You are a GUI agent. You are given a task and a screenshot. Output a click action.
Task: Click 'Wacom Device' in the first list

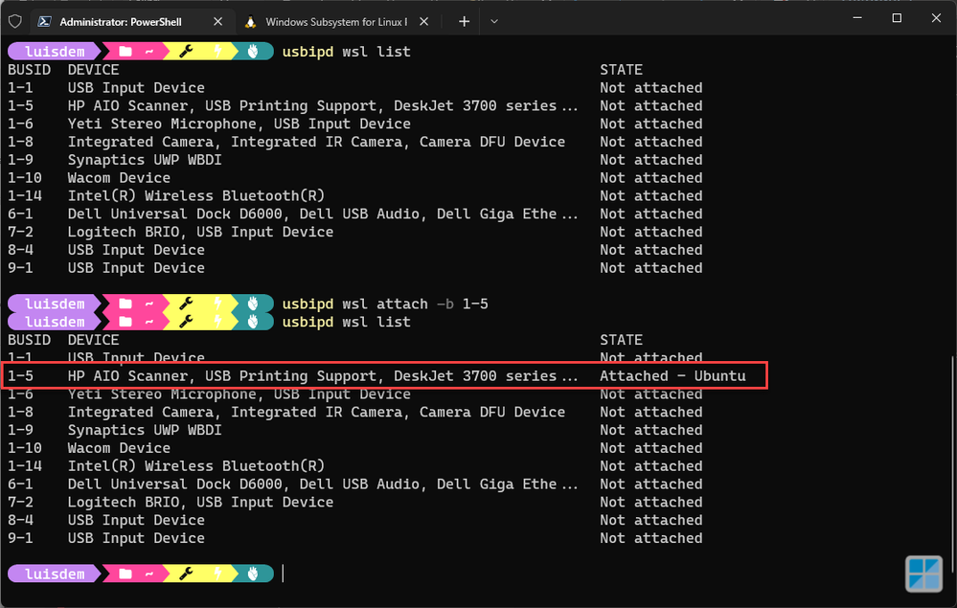tap(119, 177)
